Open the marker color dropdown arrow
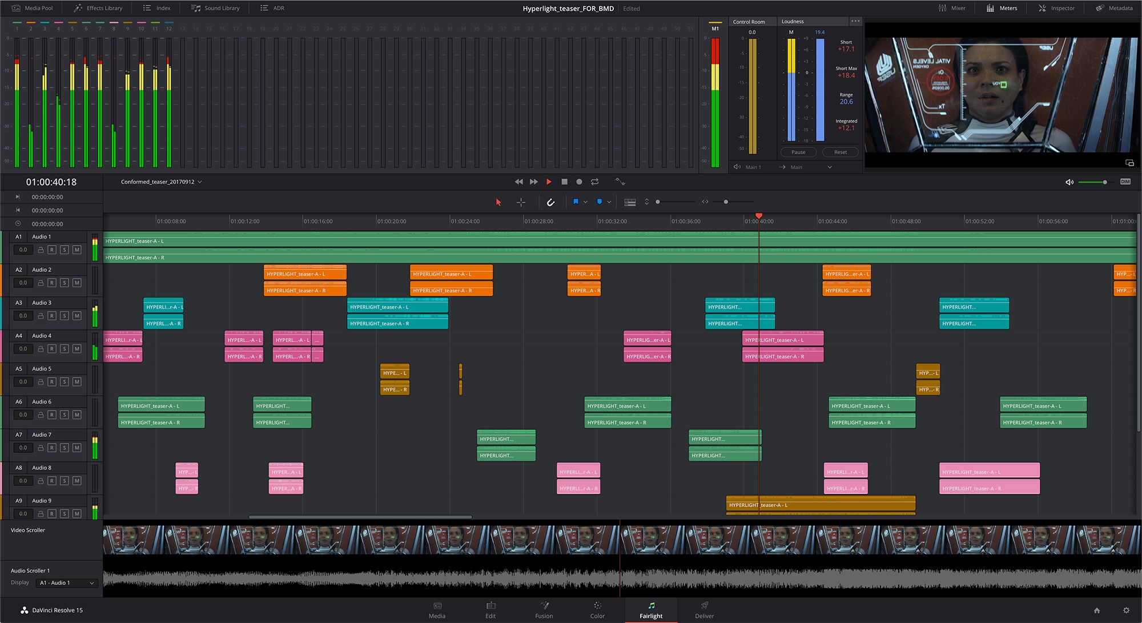This screenshot has height=623, width=1142. click(609, 202)
